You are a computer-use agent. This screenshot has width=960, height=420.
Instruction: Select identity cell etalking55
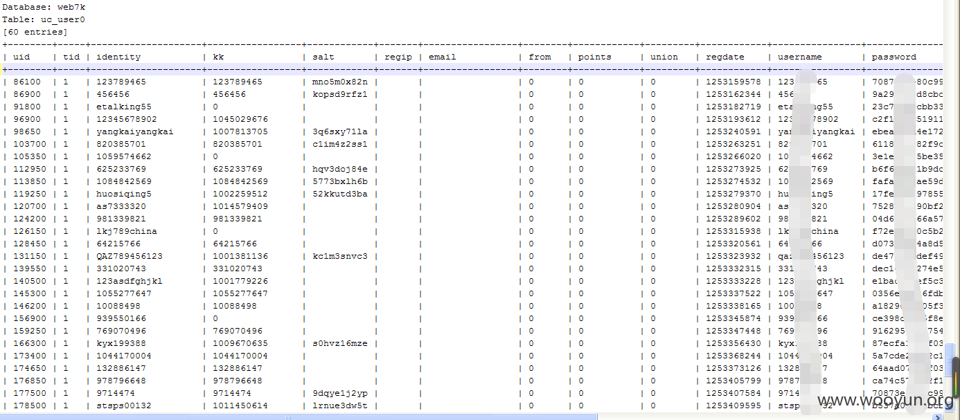(124, 107)
